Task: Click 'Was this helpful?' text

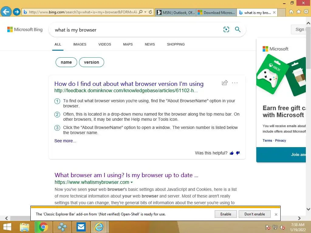Action: 211,153
